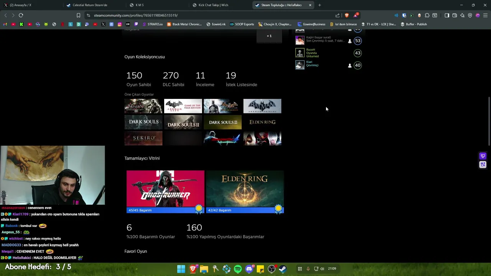
Task: Click the share icon in address bar
Action: [338, 15]
